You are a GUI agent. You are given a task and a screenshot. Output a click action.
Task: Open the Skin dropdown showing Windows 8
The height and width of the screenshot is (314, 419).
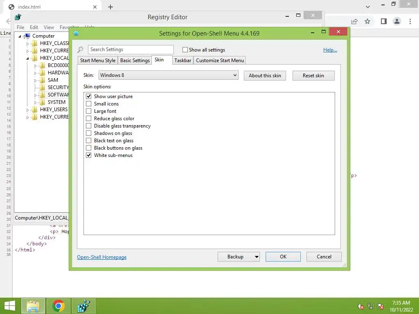[168, 75]
